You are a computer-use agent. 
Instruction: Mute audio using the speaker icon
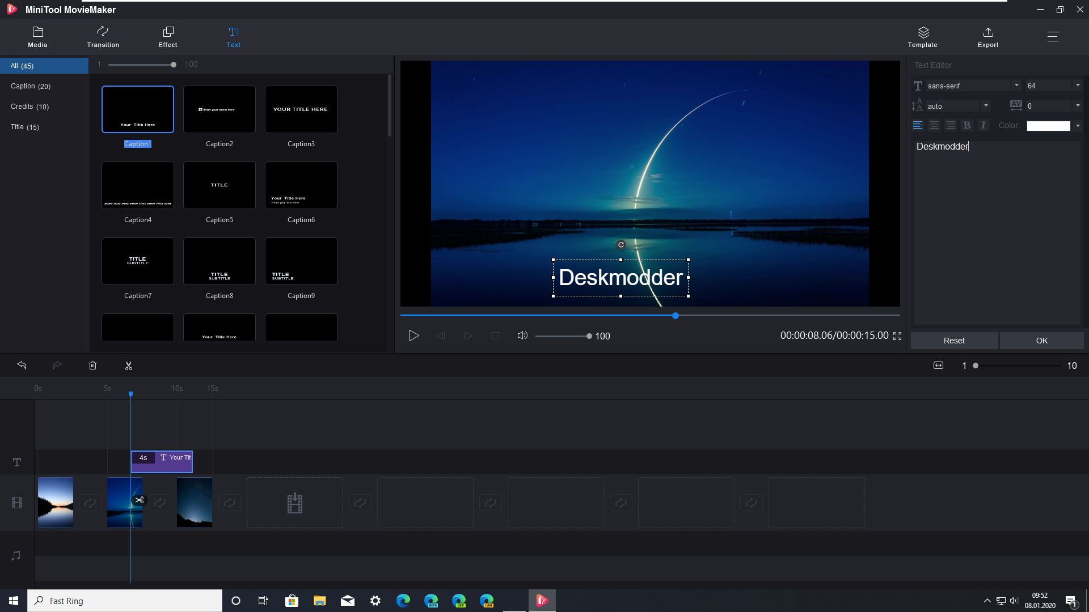coord(522,335)
